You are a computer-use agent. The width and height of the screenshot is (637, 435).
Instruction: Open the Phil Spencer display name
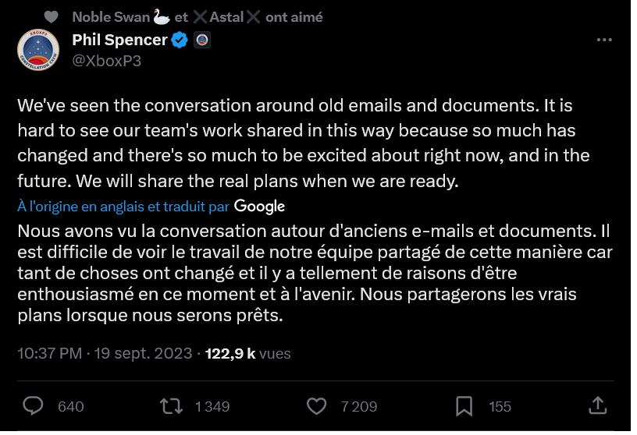119,40
